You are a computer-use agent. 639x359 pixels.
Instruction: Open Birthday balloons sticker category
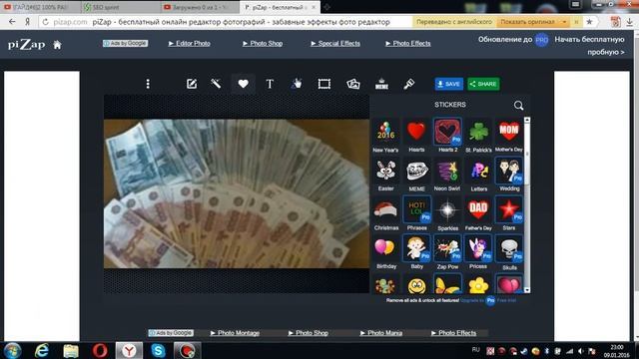coord(385,252)
